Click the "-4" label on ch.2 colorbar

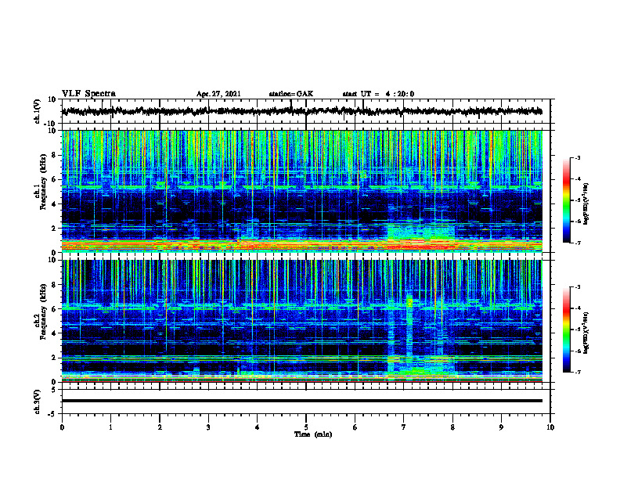point(577,308)
